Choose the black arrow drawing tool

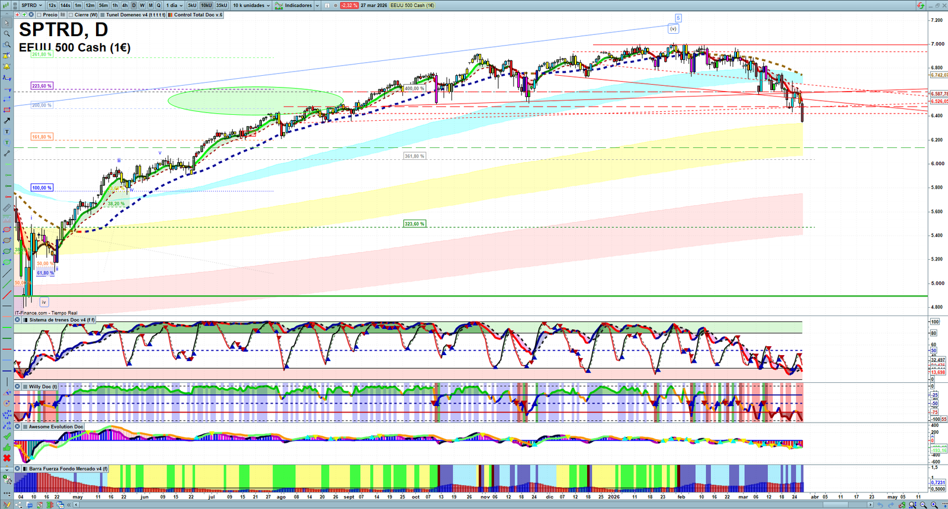(7, 121)
